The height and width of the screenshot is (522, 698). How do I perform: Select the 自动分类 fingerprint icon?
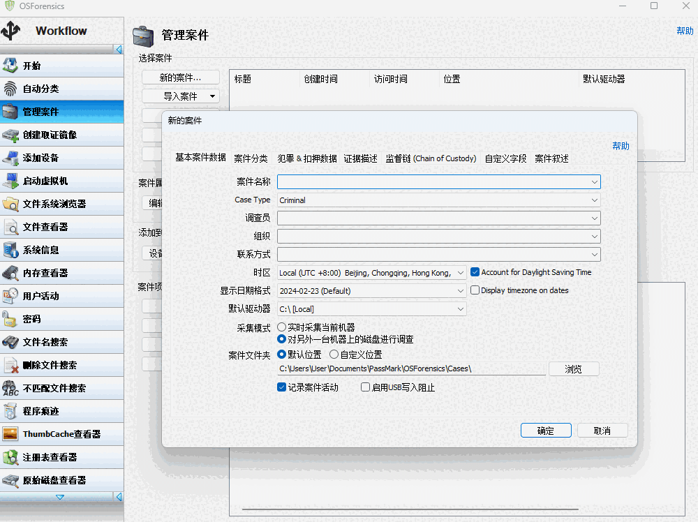(10, 89)
